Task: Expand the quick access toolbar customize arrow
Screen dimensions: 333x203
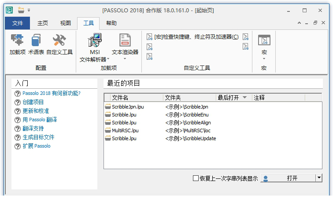Action: (29, 10)
